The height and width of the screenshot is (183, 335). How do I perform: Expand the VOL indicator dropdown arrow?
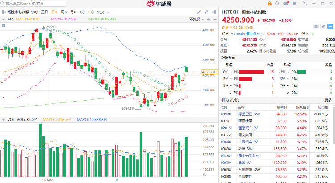tap(4, 120)
